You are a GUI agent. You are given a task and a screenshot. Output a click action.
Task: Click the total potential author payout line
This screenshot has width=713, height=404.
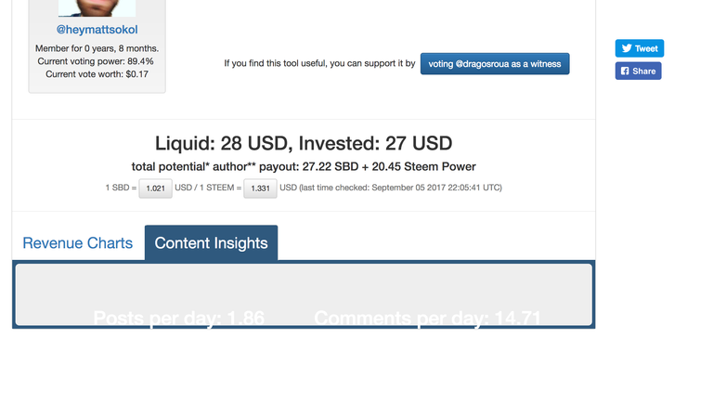click(x=304, y=166)
